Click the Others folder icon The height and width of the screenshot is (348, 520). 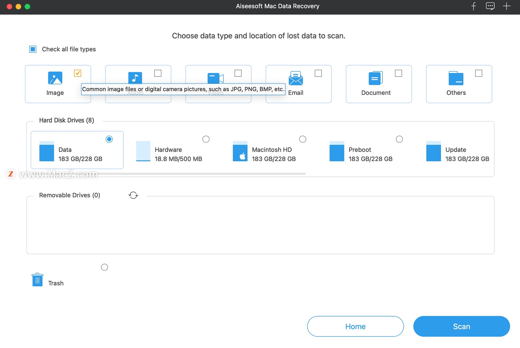(x=456, y=78)
